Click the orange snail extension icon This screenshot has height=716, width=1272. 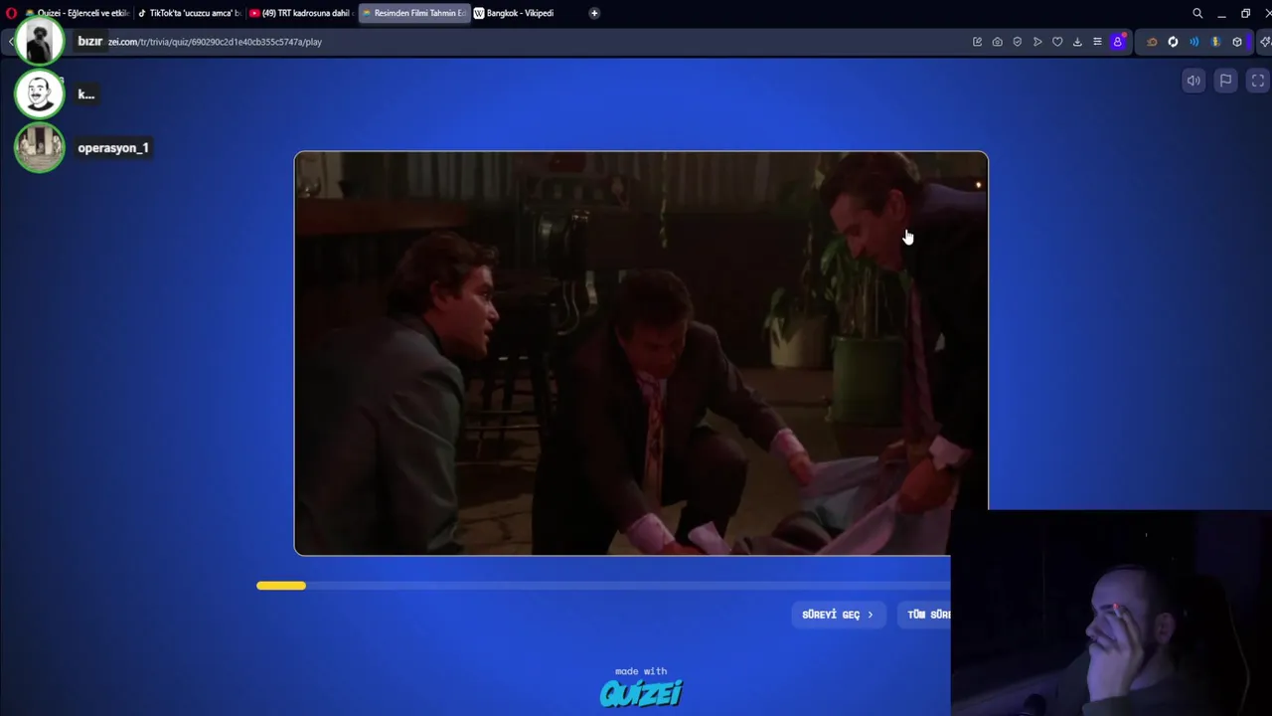[1152, 42]
